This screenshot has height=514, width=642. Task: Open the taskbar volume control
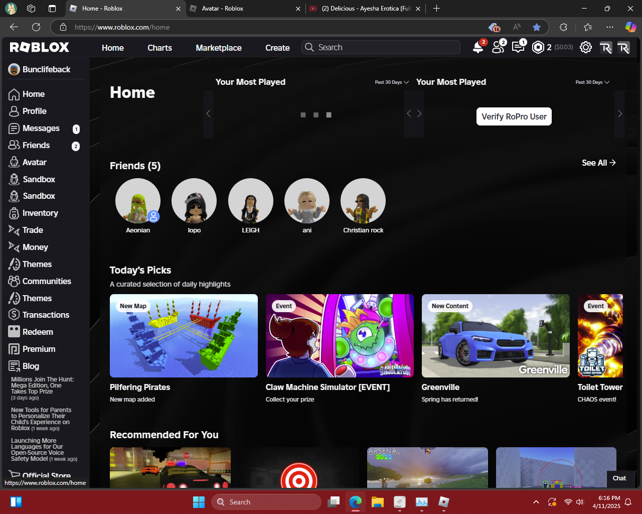580,502
